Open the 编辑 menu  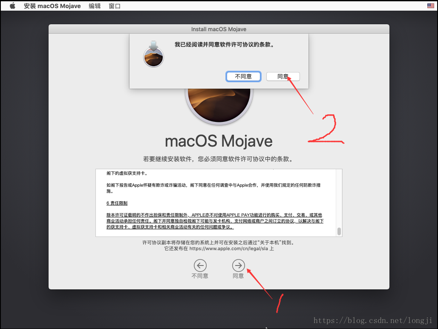[95, 6]
